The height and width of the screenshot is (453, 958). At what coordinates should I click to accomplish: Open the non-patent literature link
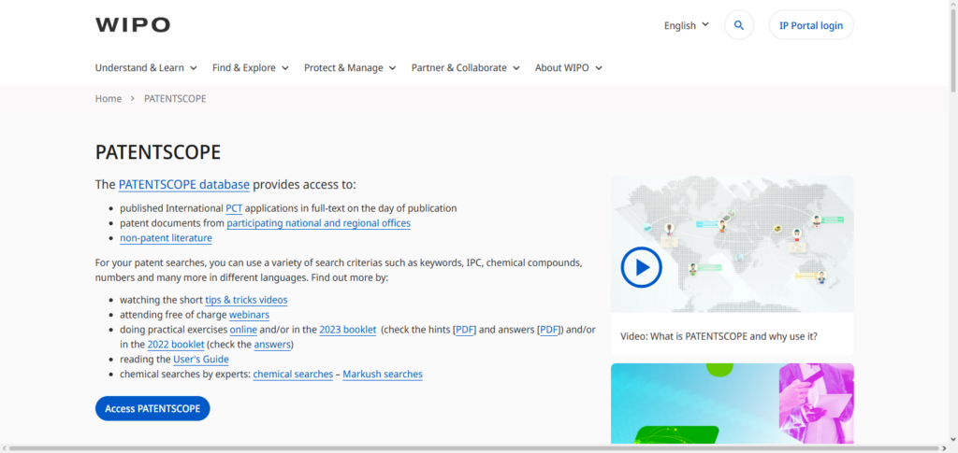pos(167,238)
